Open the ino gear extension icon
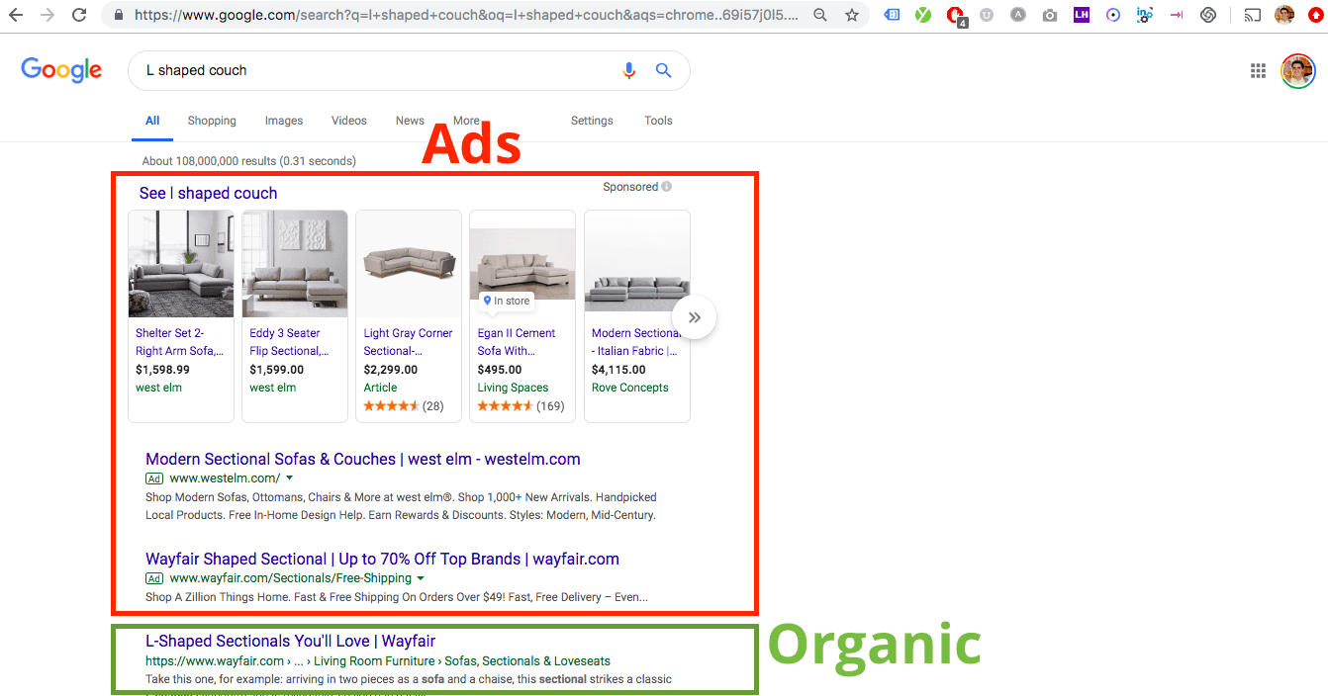The width and height of the screenshot is (1328, 696). (x=1145, y=15)
